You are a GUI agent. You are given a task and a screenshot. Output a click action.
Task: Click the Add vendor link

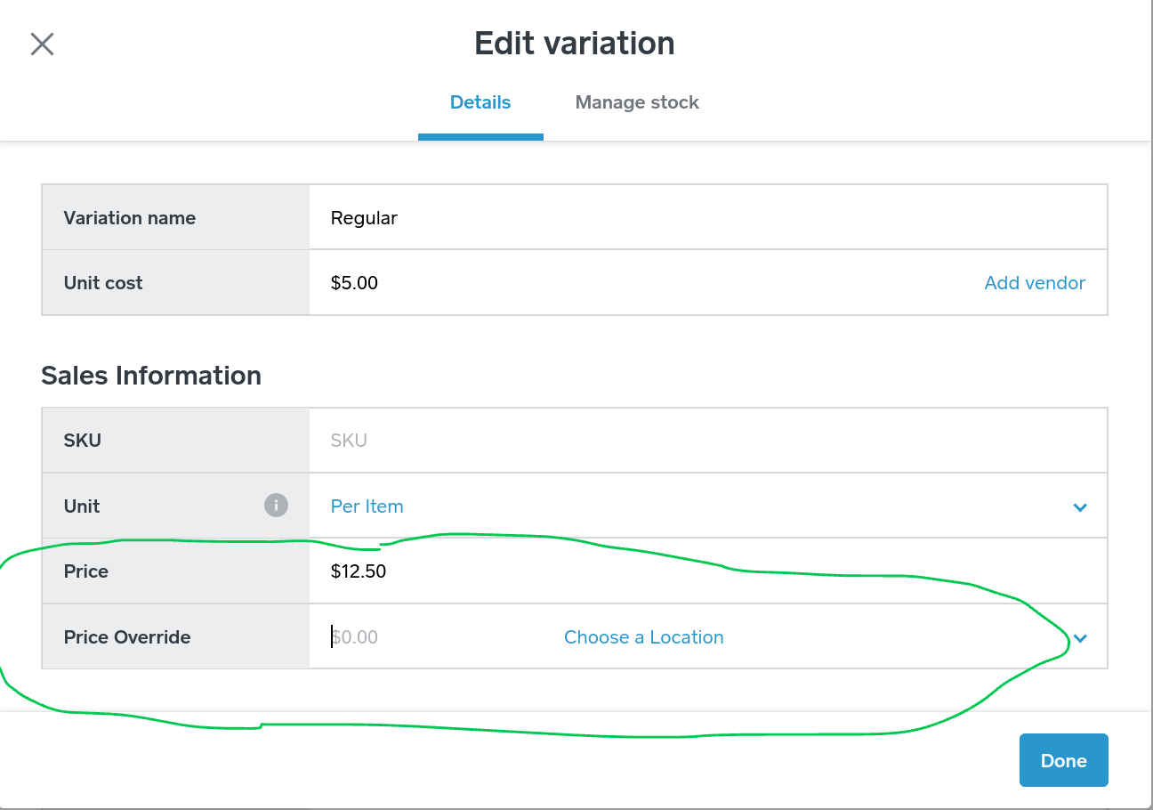(x=1035, y=283)
